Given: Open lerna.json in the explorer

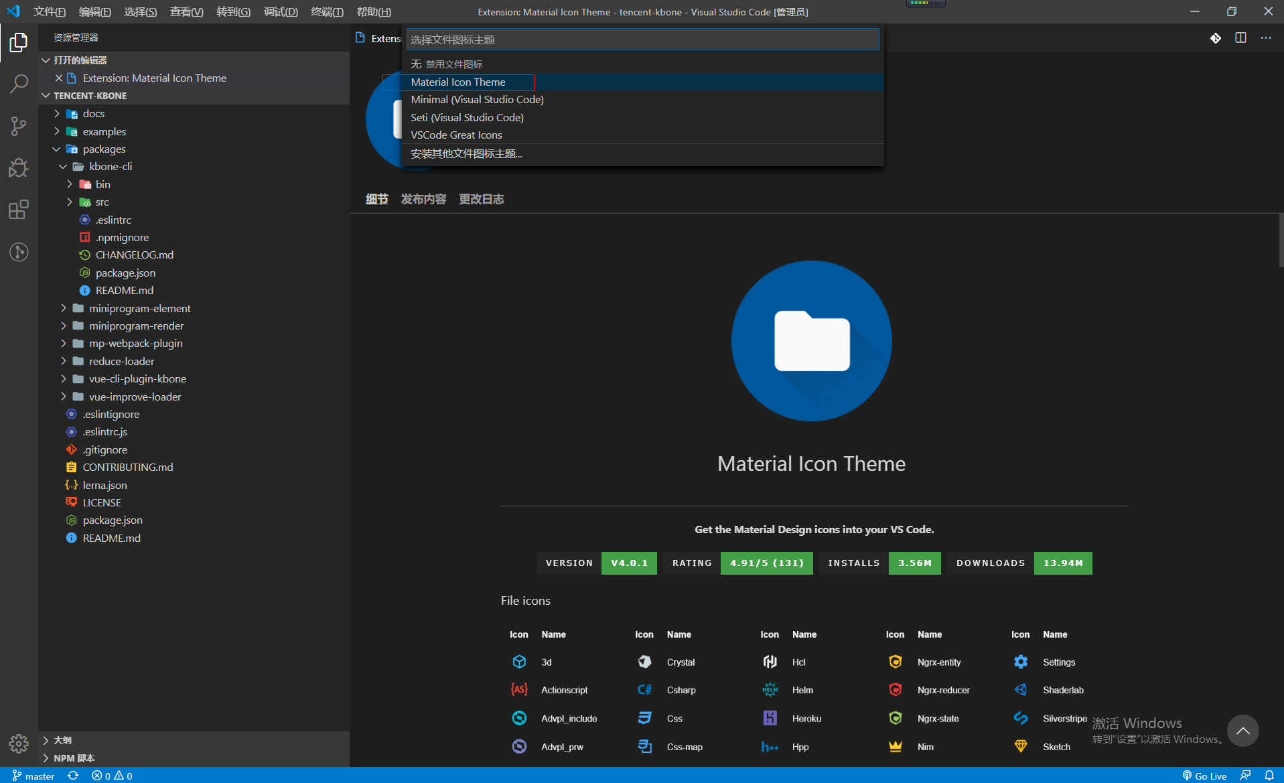Looking at the screenshot, I should click(104, 485).
